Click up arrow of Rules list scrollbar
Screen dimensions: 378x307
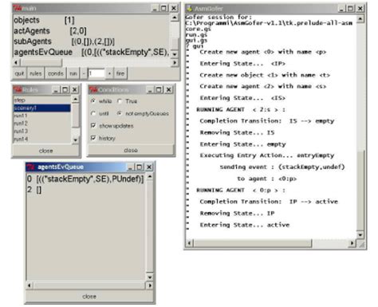pyautogui.click(x=76, y=99)
